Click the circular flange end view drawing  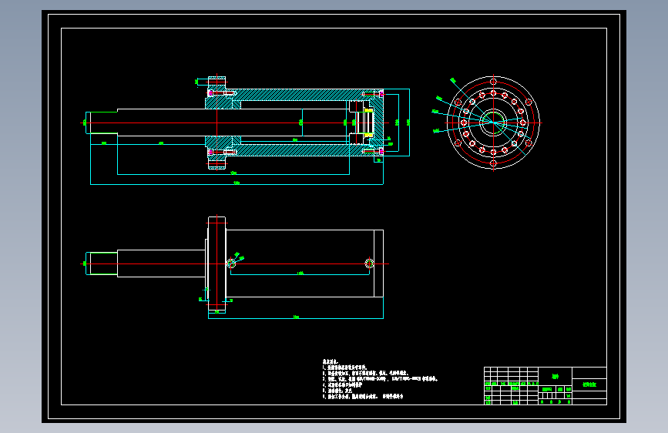493,123
